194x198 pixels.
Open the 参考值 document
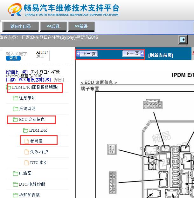[36, 141]
